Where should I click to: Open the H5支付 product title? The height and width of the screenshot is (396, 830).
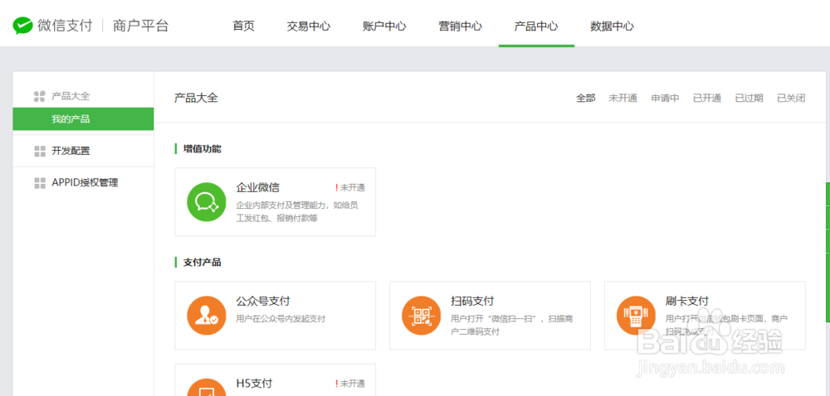[254, 383]
